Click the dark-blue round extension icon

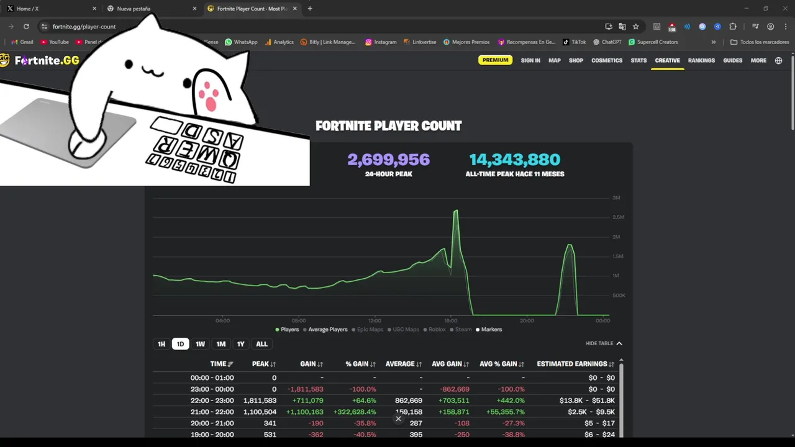717,27
